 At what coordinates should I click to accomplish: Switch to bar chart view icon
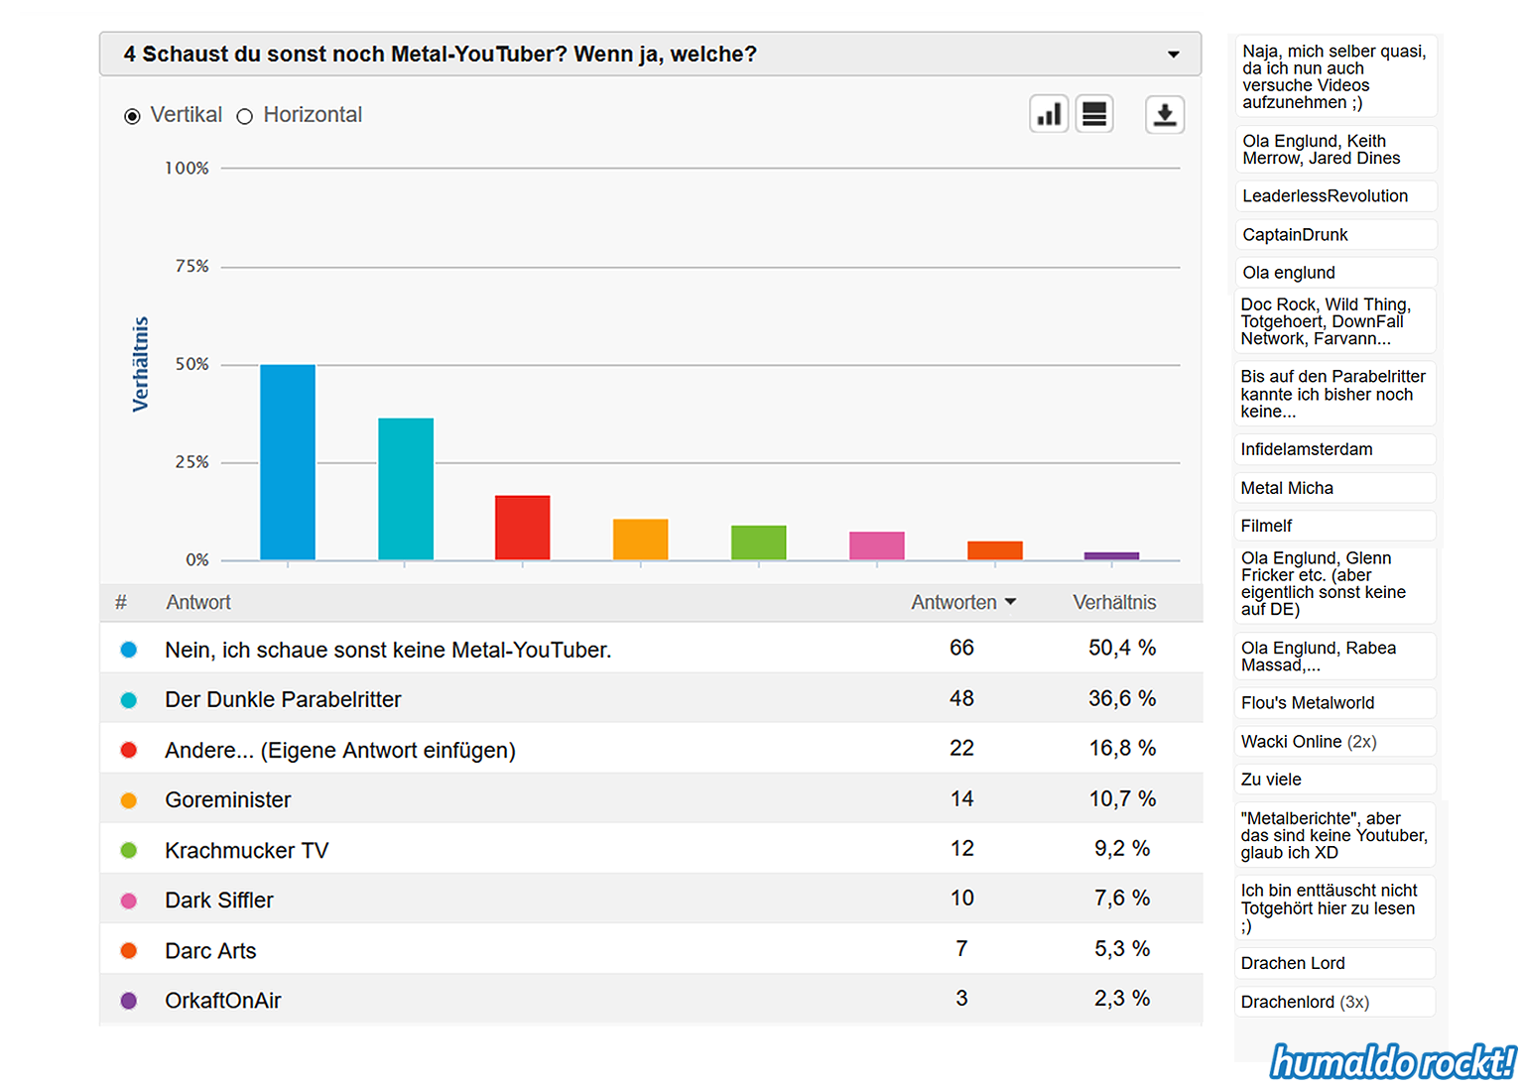(1049, 115)
